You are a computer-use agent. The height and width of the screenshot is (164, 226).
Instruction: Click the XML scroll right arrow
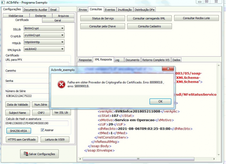[214, 159]
